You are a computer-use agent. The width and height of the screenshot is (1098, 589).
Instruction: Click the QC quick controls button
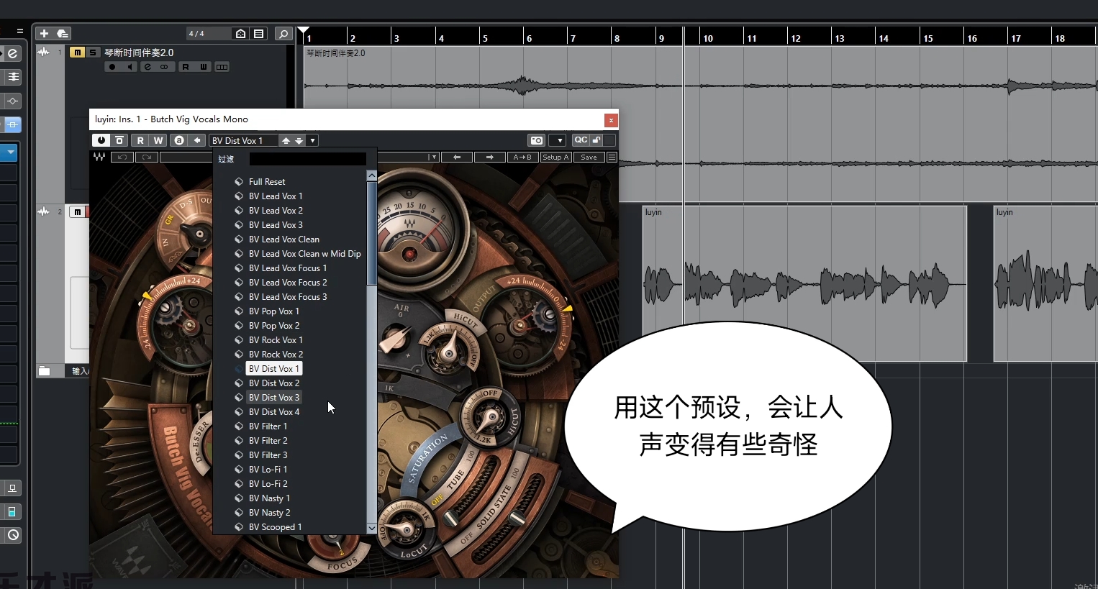[x=581, y=140]
